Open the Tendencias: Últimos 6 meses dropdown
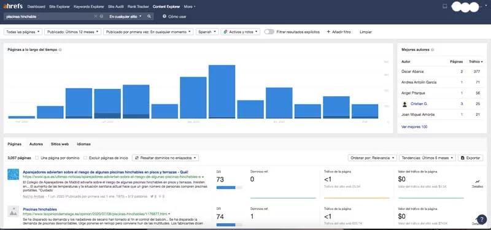This screenshot has width=491, height=230. (x=427, y=158)
